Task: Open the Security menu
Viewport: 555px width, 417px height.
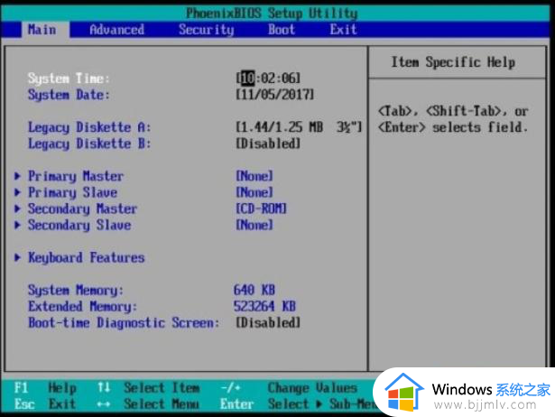Action: pos(206,30)
